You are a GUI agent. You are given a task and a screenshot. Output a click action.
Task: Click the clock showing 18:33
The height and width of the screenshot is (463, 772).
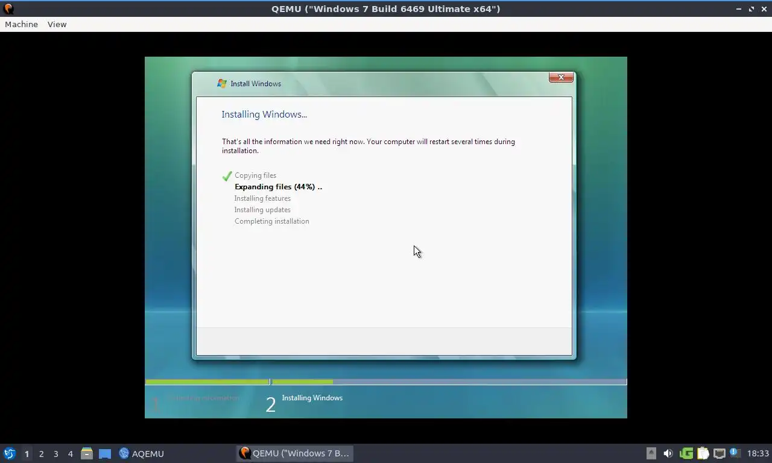(758, 453)
